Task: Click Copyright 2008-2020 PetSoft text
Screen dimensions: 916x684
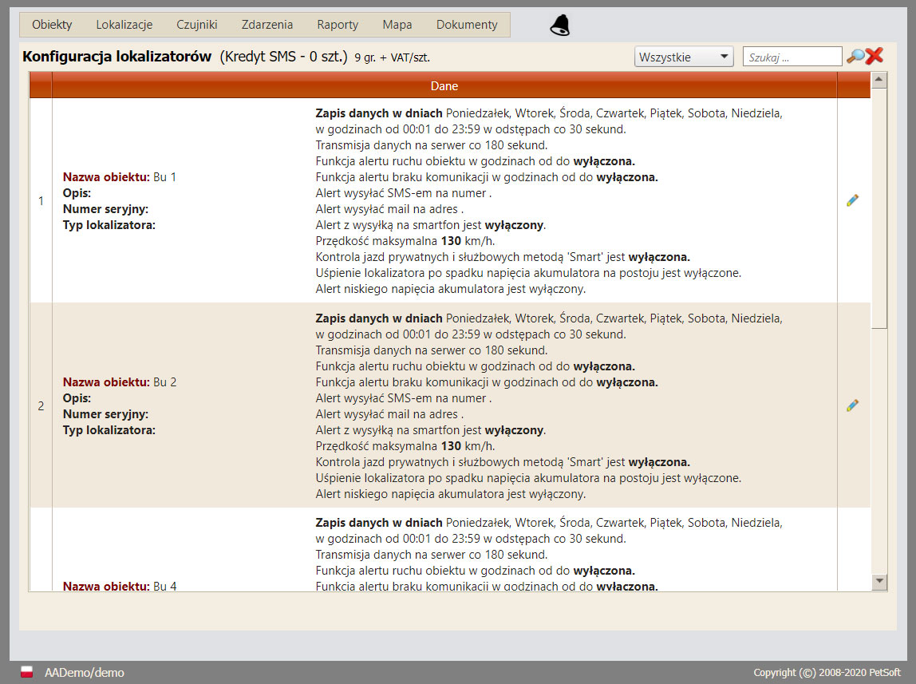Action: point(827,672)
